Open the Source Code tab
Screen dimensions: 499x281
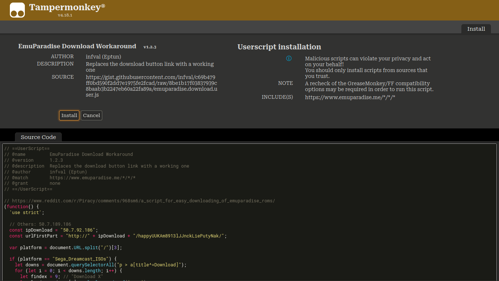click(x=38, y=137)
